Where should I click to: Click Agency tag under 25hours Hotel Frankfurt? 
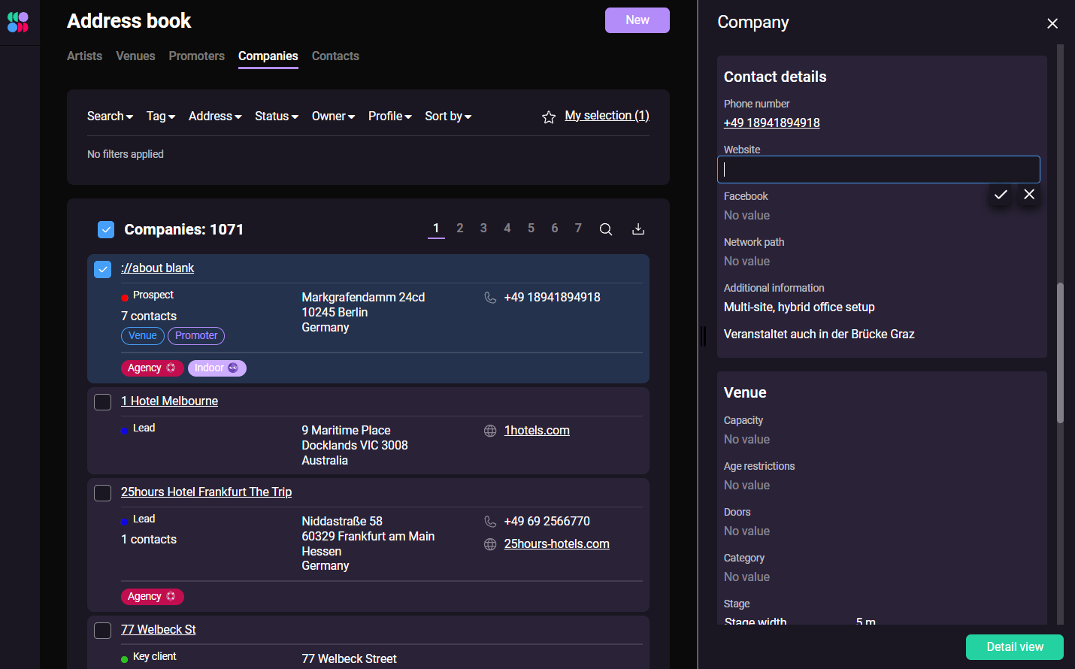tap(153, 597)
